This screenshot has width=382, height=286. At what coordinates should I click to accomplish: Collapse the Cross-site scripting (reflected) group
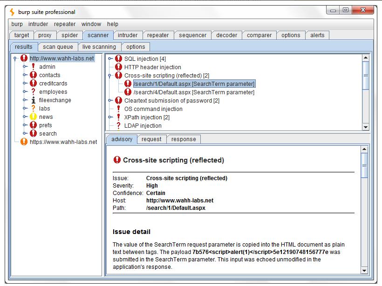(110, 76)
